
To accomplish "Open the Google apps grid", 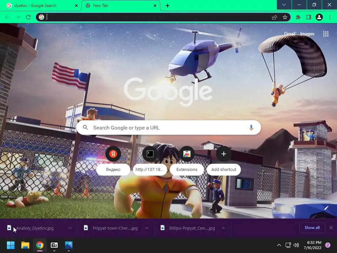I will coord(326,34).
